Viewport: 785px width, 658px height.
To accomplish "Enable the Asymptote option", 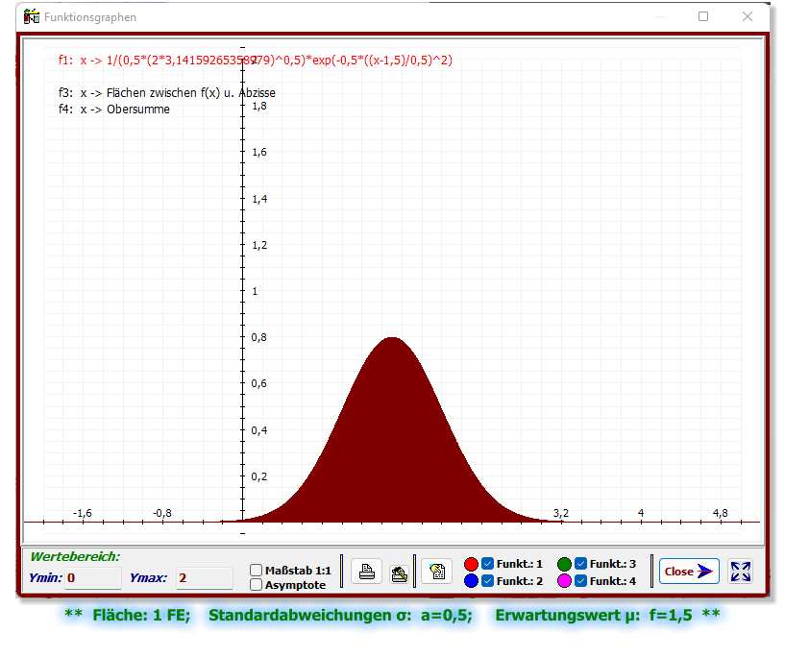I will click(x=256, y=584).
